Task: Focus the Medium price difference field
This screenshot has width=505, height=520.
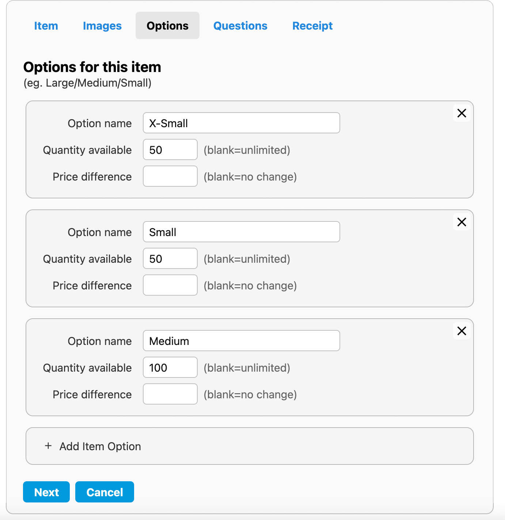Action: tap(170, 394)
